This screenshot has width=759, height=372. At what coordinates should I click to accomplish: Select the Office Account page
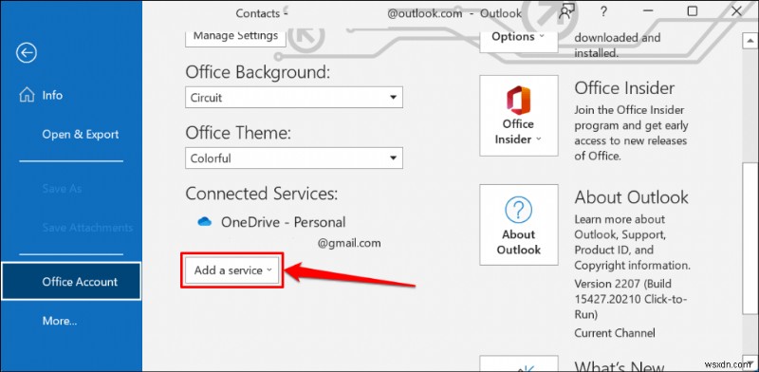coord(71,282)
